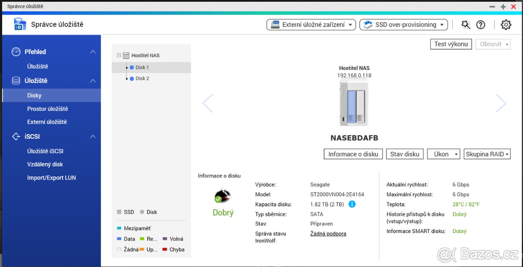The width and height of the screenshot is (523, 267).
Task: Expand the Disk 2 tree arrow
Action: [127, 79]
